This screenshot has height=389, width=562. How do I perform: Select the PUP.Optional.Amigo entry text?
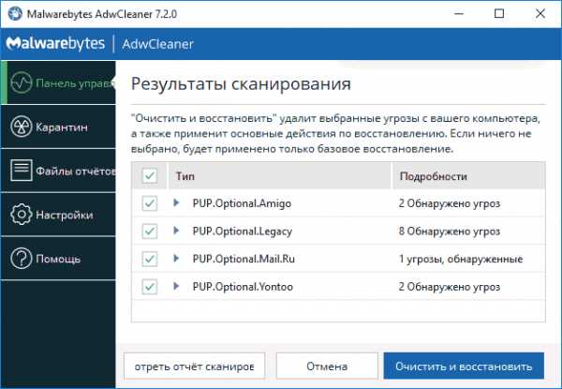tap(242, 203)
